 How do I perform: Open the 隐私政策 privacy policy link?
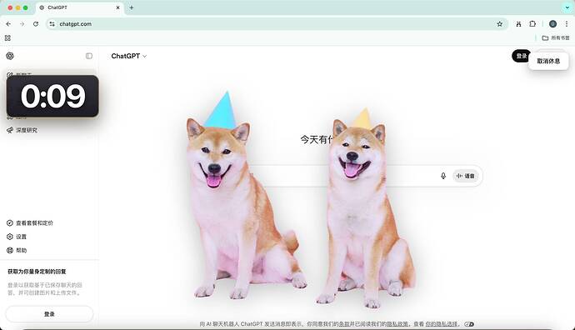[397, 324]
